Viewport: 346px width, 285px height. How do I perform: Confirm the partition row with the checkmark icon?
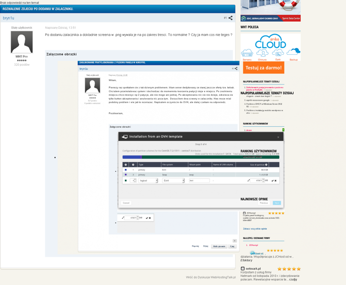pyautogui.click(x=272, y=181)
